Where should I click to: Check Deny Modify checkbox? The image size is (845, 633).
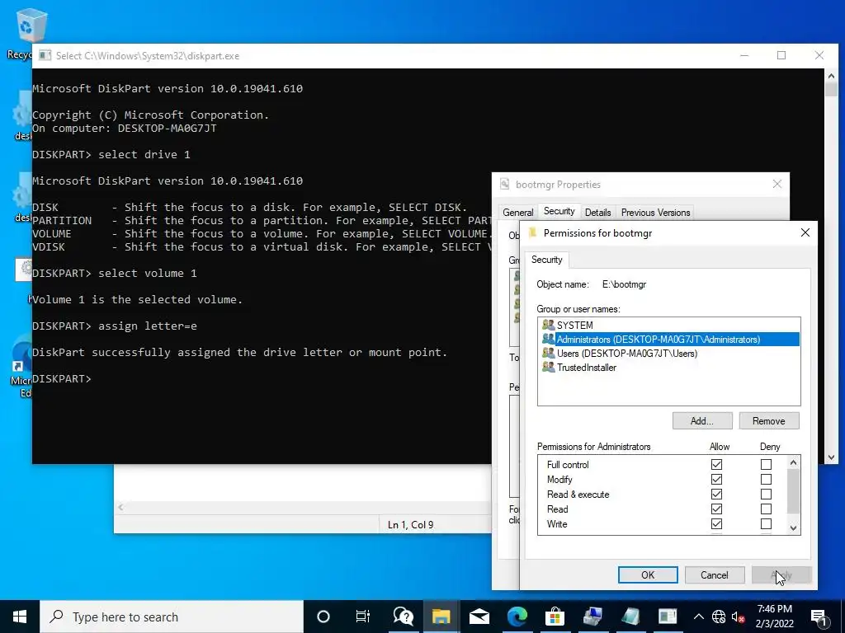(x=766, y=479)
